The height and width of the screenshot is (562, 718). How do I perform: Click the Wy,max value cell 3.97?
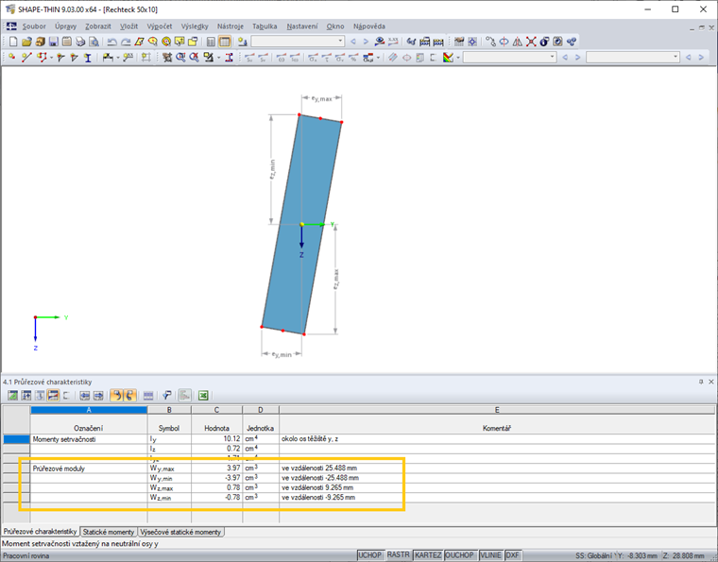(x=216, y=468)
